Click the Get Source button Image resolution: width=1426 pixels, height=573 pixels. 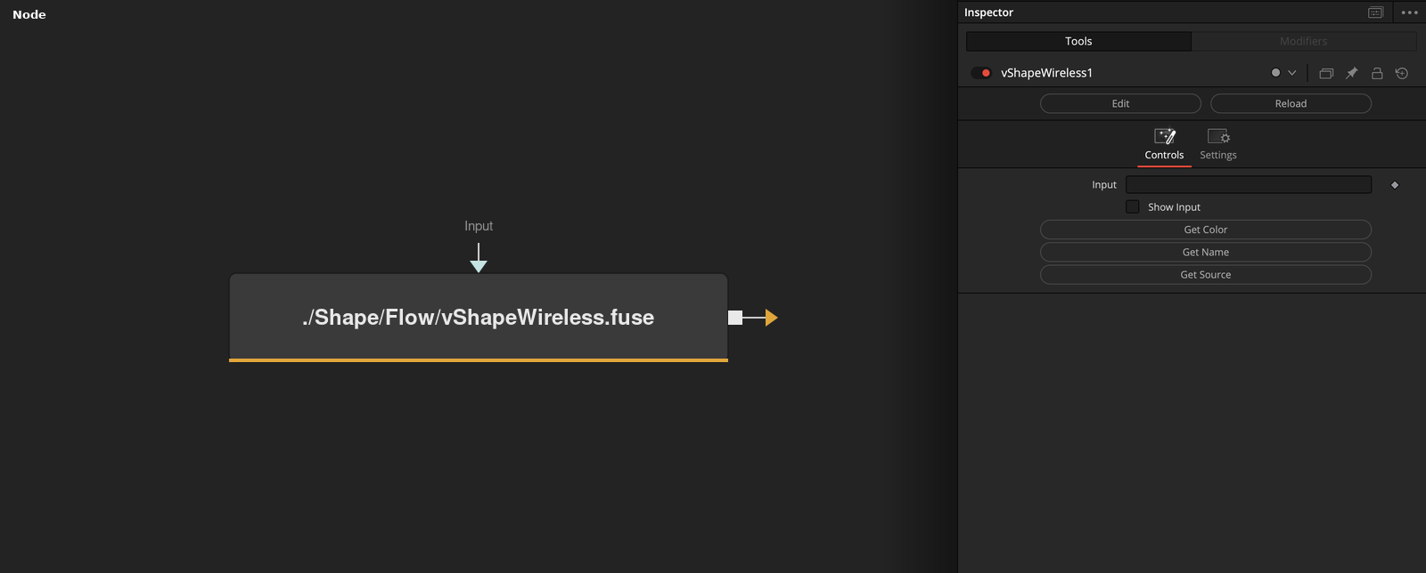(1206, 275)
